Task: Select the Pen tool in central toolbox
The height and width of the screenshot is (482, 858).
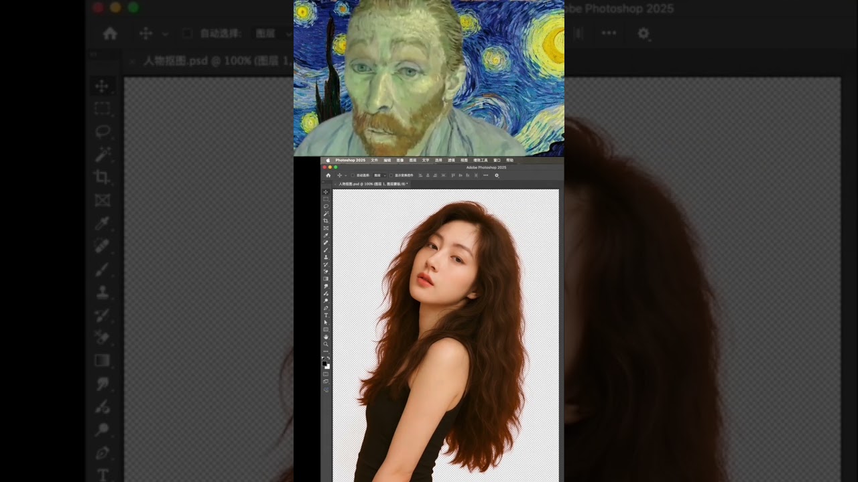Action: pos(326,308)
